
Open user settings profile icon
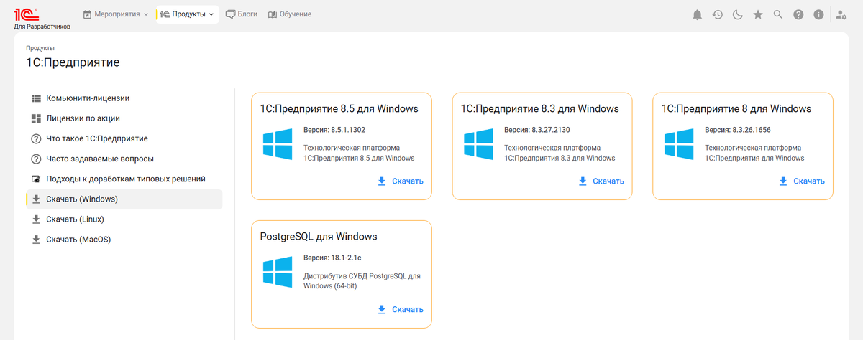coord(842,14)
